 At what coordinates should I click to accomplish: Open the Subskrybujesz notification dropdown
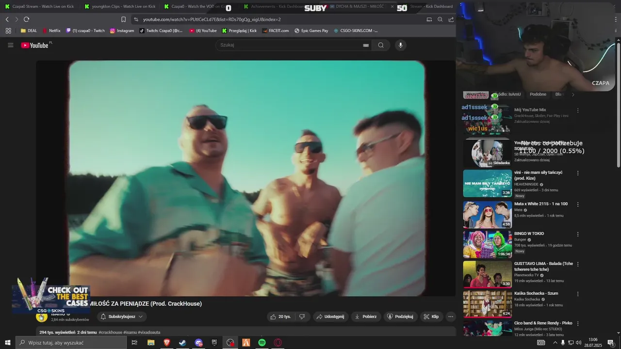(122, 317)
